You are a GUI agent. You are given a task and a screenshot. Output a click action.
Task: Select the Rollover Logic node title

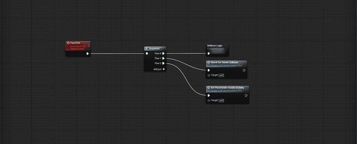[x=215, y=46]
